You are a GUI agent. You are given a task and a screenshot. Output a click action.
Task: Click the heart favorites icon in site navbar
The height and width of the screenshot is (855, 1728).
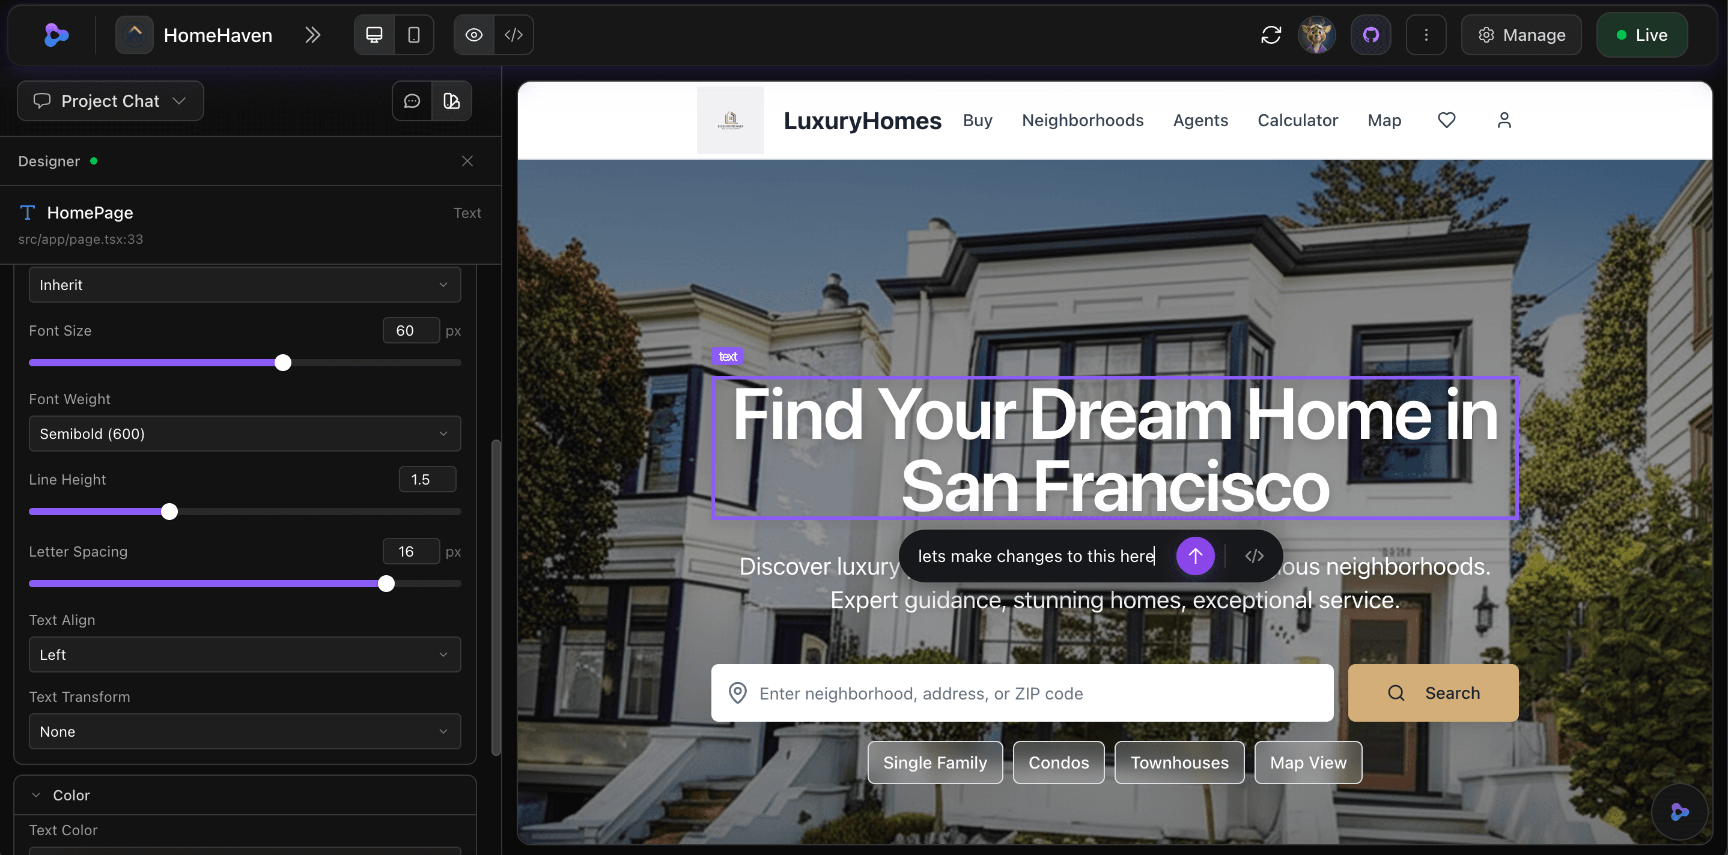pyautogui.click(x=1447, y=120)
